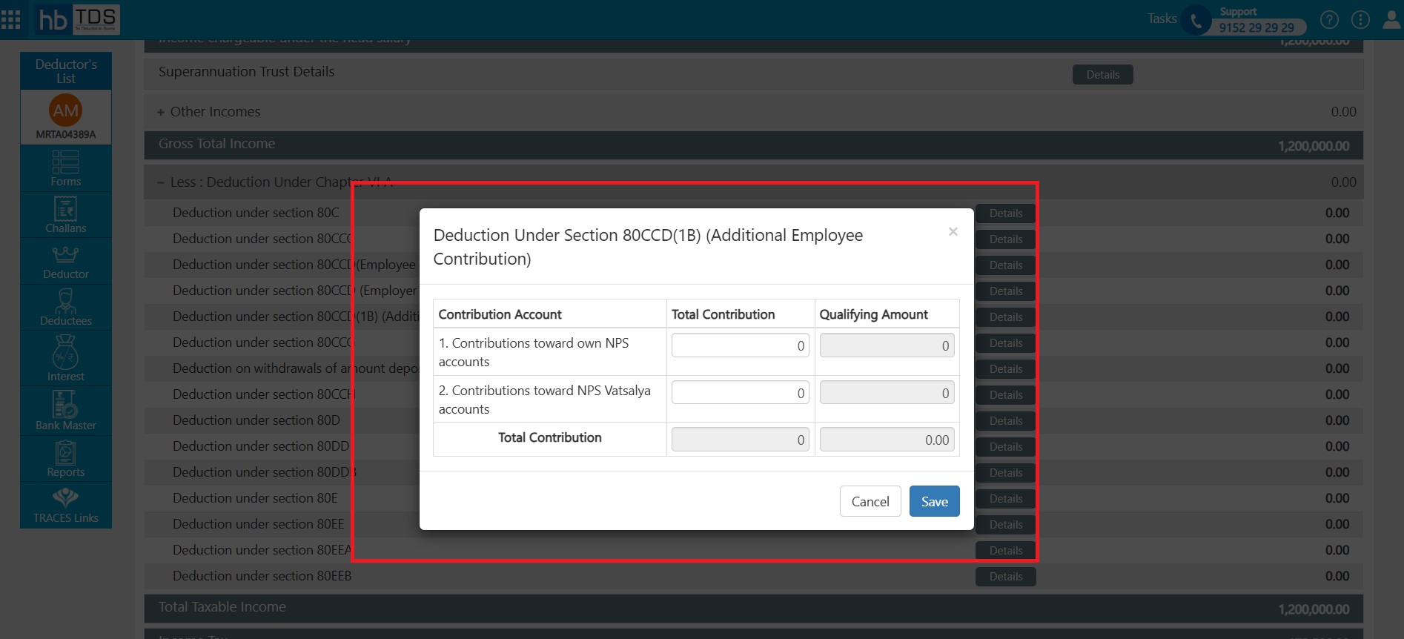Open Details for section 80D
Image resolution: width=1404 pixels, height=639 pixels.
point(1005,421)
